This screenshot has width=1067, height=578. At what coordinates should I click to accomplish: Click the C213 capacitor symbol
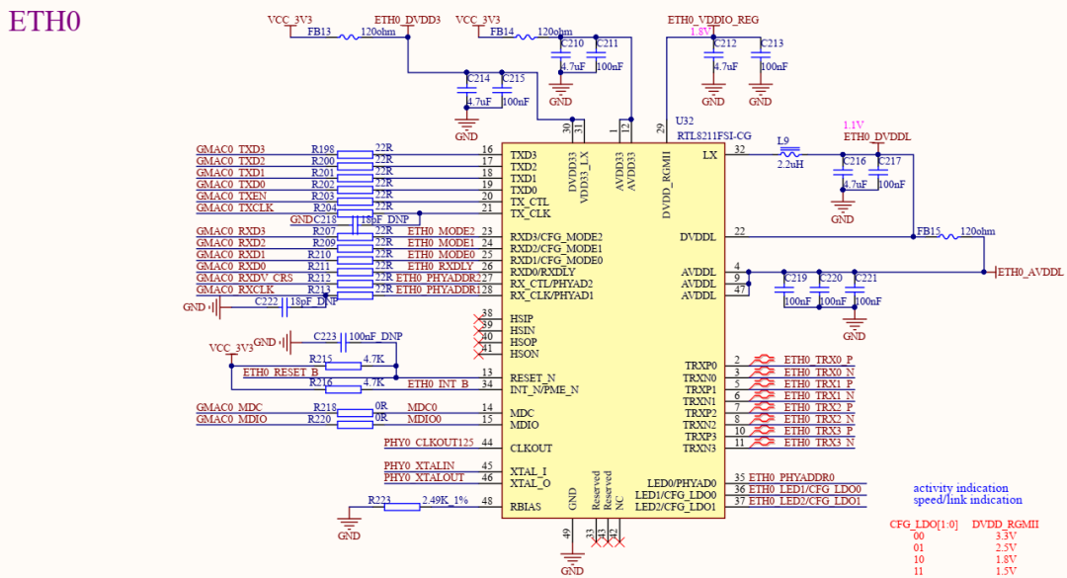(x=760, y=54)
